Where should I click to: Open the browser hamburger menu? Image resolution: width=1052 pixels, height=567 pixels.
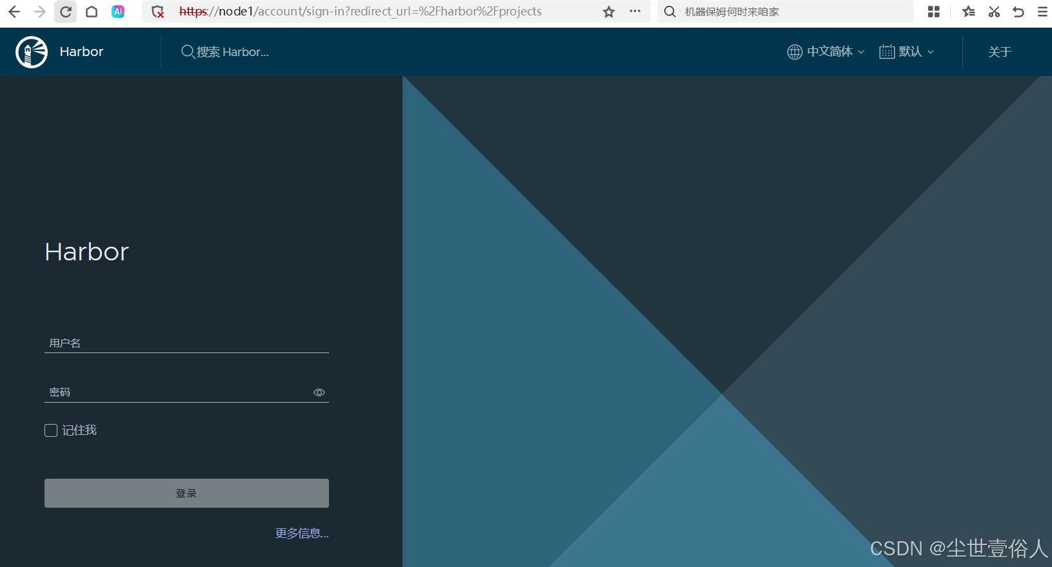1042,12
